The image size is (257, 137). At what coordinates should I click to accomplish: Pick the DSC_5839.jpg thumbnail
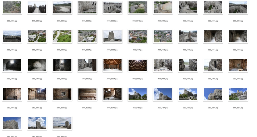tap(112, 7)
